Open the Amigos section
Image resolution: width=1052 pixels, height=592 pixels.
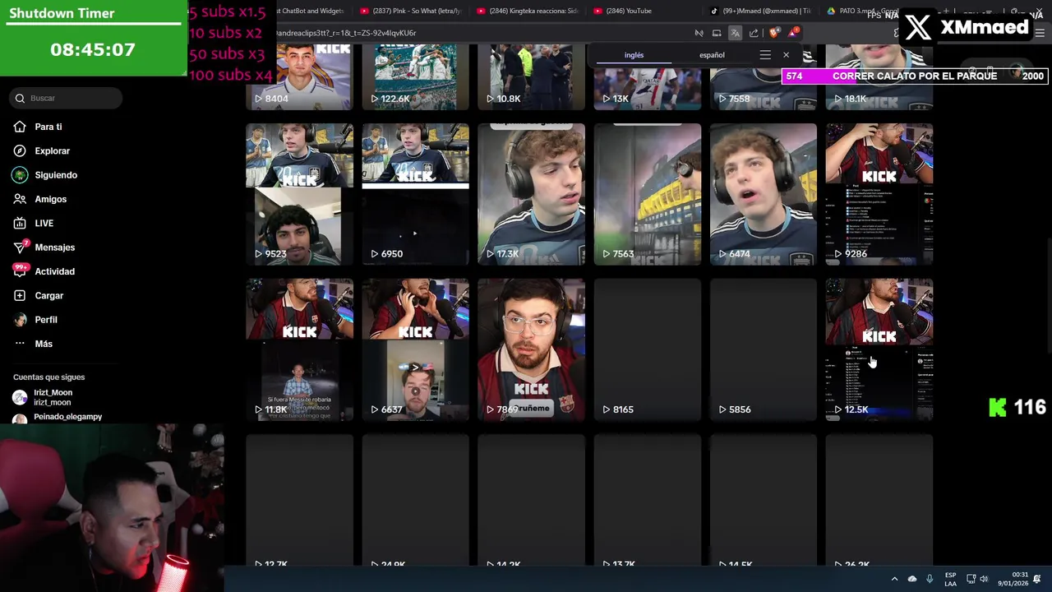[x=50, y=199]
